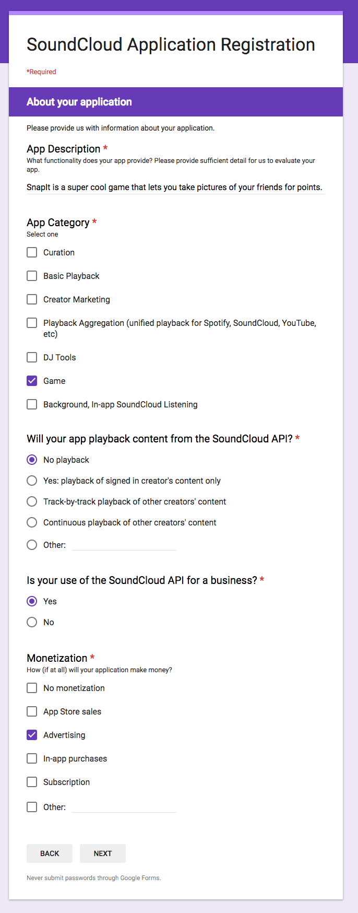The width and height of the screenshot is (358, 913).
Task: Select No for business use
Action: 32,622
